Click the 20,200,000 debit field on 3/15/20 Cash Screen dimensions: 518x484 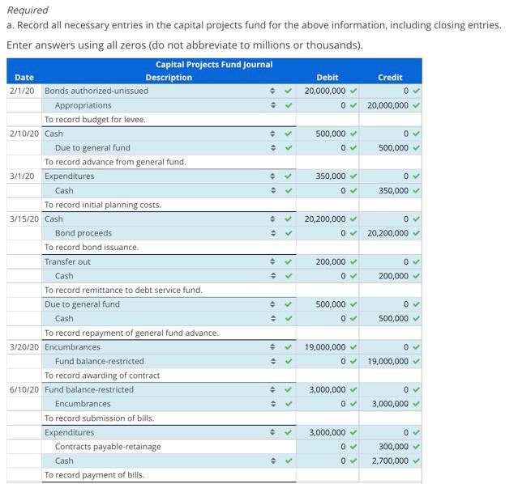coord(327,219)
